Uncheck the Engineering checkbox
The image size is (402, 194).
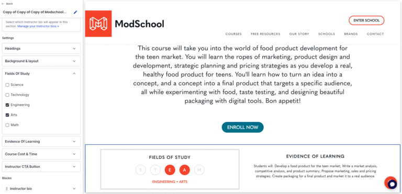[x=7, y=105]
